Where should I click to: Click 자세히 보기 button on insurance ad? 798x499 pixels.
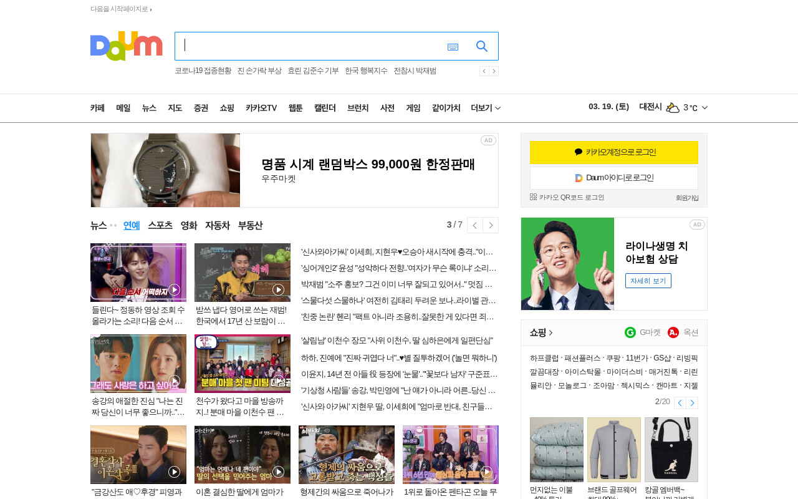[648, 281]
